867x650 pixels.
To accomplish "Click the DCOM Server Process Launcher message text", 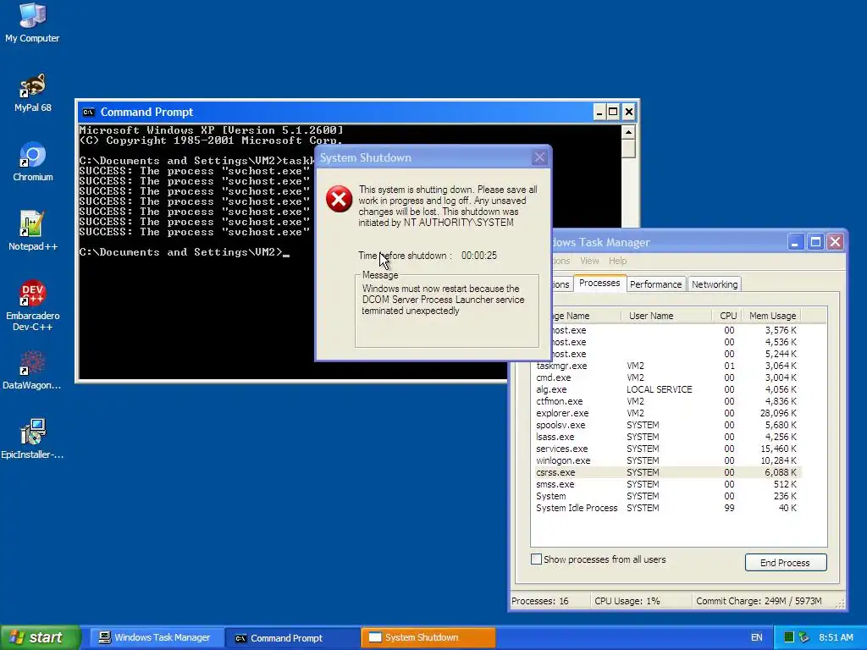I will pos(443,300).
